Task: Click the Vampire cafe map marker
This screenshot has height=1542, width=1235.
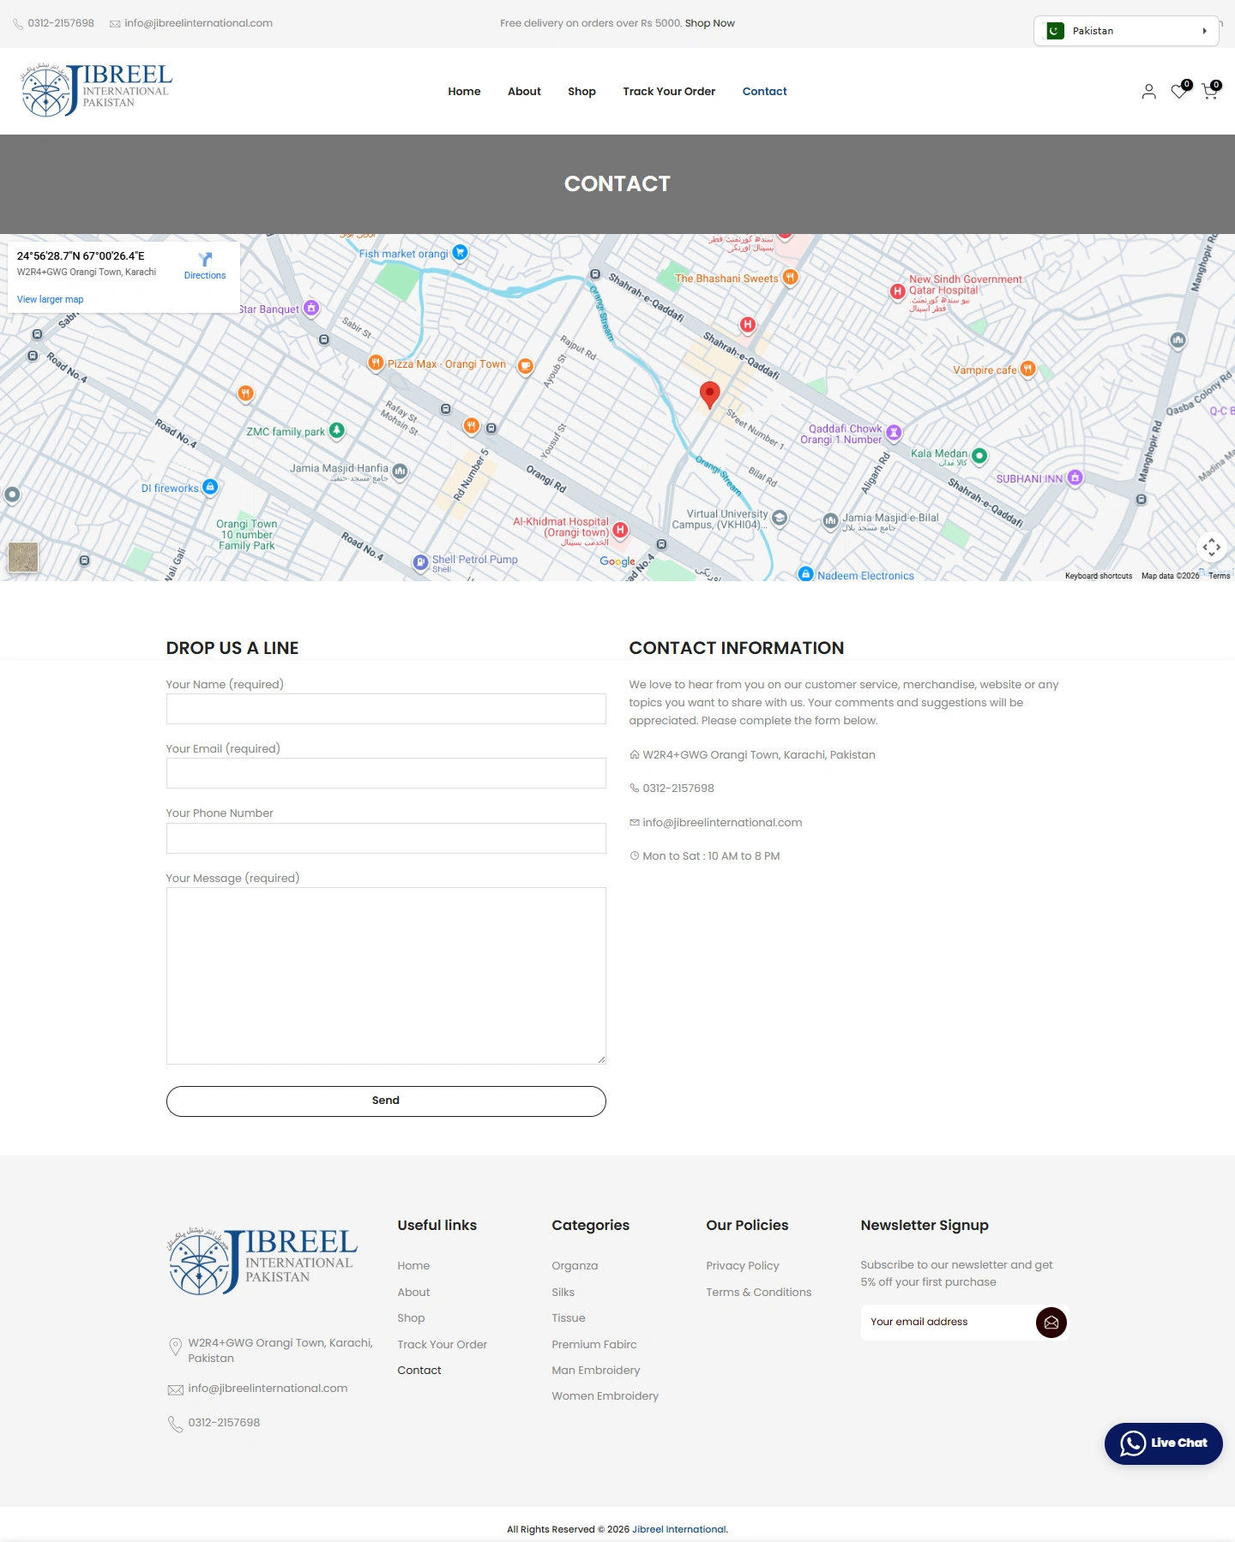Action: 1027,369
